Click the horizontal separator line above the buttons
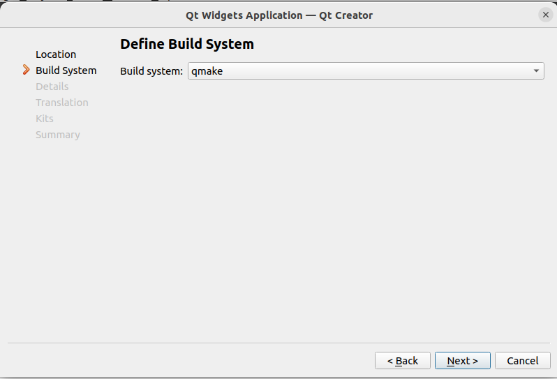This screenshot has width=557, height=379. tap(278, 343)
